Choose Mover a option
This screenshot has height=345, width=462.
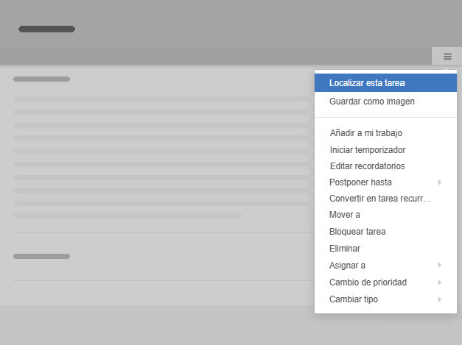tap(385, 215)
